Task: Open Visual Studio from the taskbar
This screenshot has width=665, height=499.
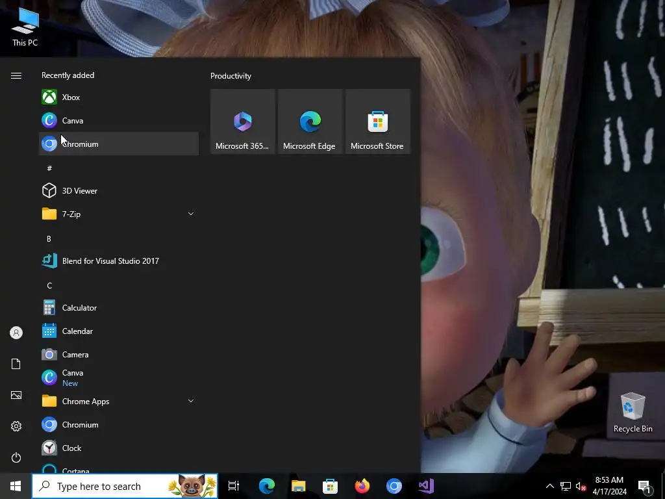Action: click(426, 486)
